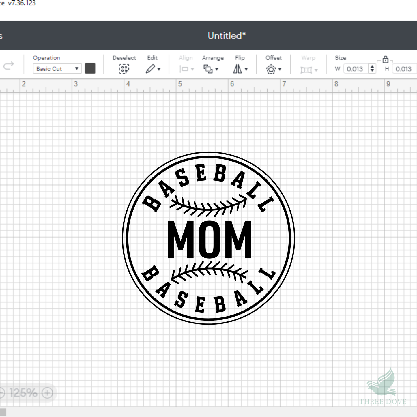This screenshot has height=417, width=417.
Task: Toggle the size aspect ratio lock
Action: [x=385, y=60]
